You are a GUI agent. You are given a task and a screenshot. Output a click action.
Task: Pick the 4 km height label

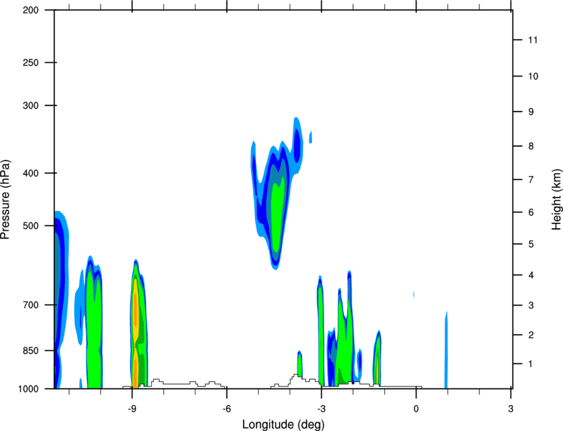click(531, 275)
